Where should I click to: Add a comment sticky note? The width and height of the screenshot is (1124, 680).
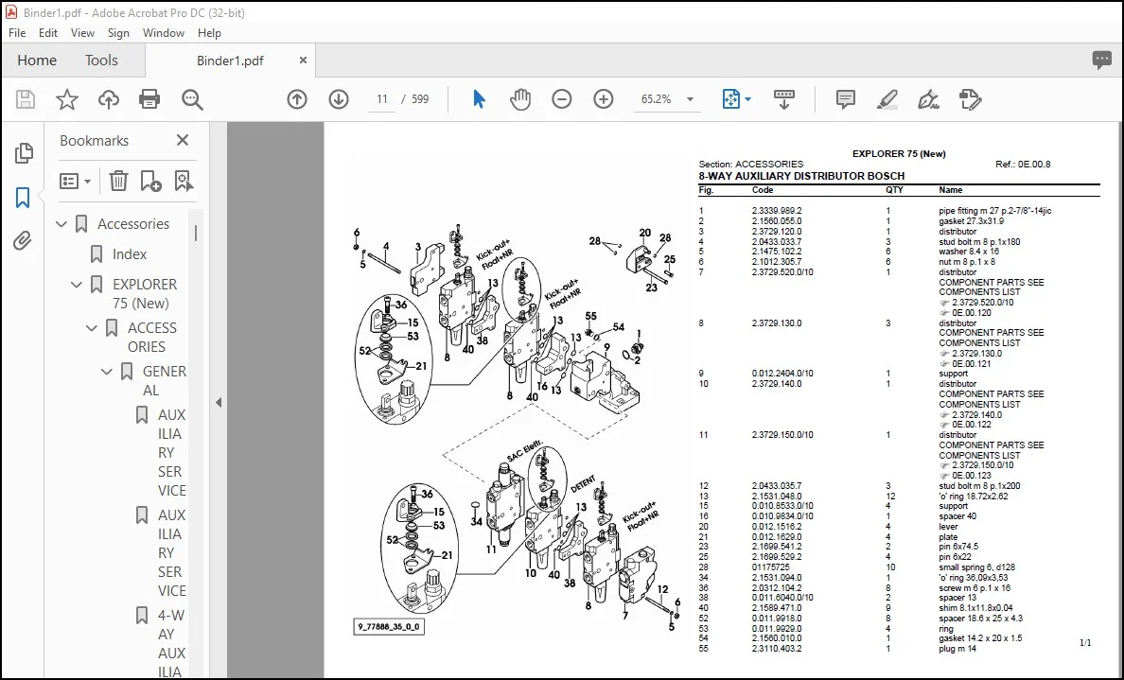pyautogui.click(x=846, y=99)
